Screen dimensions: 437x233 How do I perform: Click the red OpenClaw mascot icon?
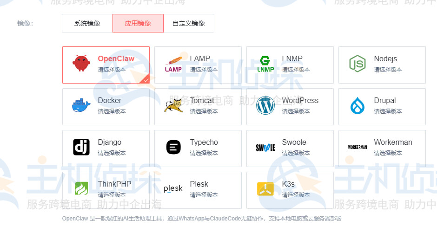[x=81, y=64]
